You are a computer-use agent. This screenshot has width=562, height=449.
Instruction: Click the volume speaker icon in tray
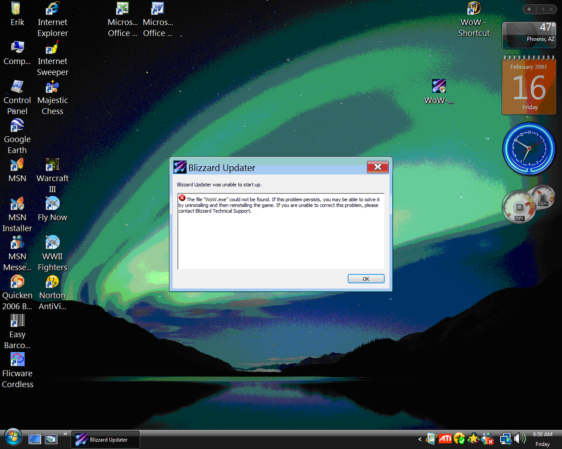(x=520, y=438)
